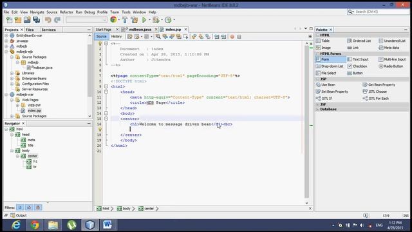Screen dimensions: 412x232
Task: Open Google Chrome from the taskbar
Action: (x=35, y=225)
